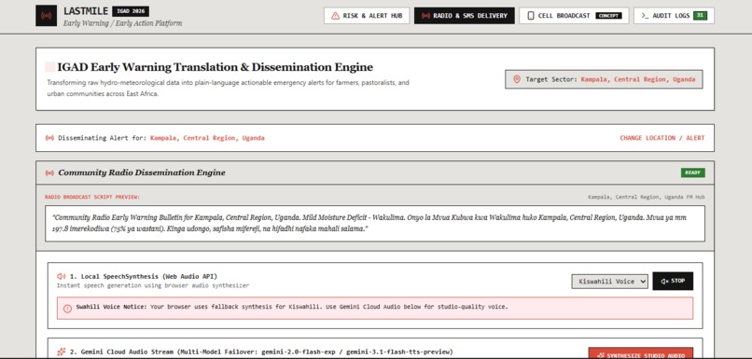Screen dimensions: 752x359
Task: Click the radio broadcast script preview text
Action: tap(375, 224)
